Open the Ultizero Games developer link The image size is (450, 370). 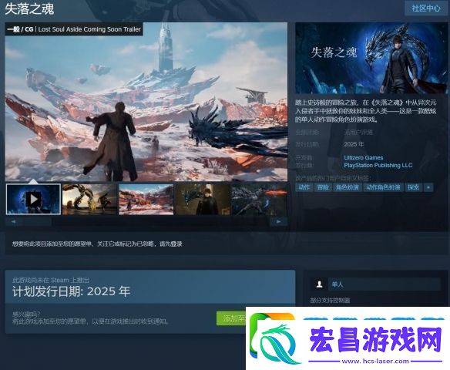pos(364,157)
